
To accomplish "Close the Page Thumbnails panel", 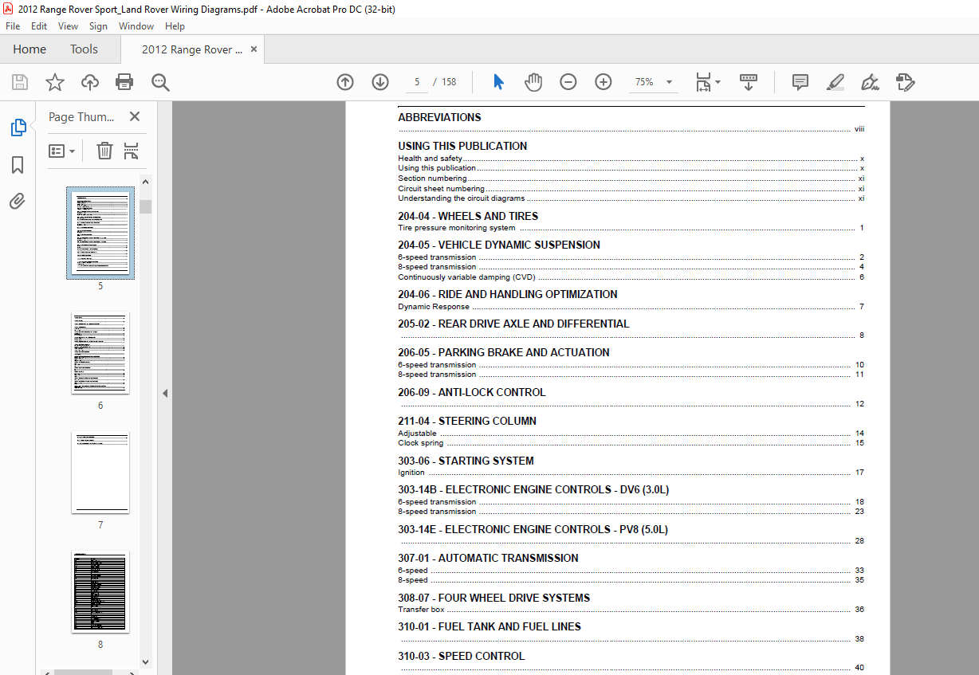I will pyautogui.click(x=135, y=117).
